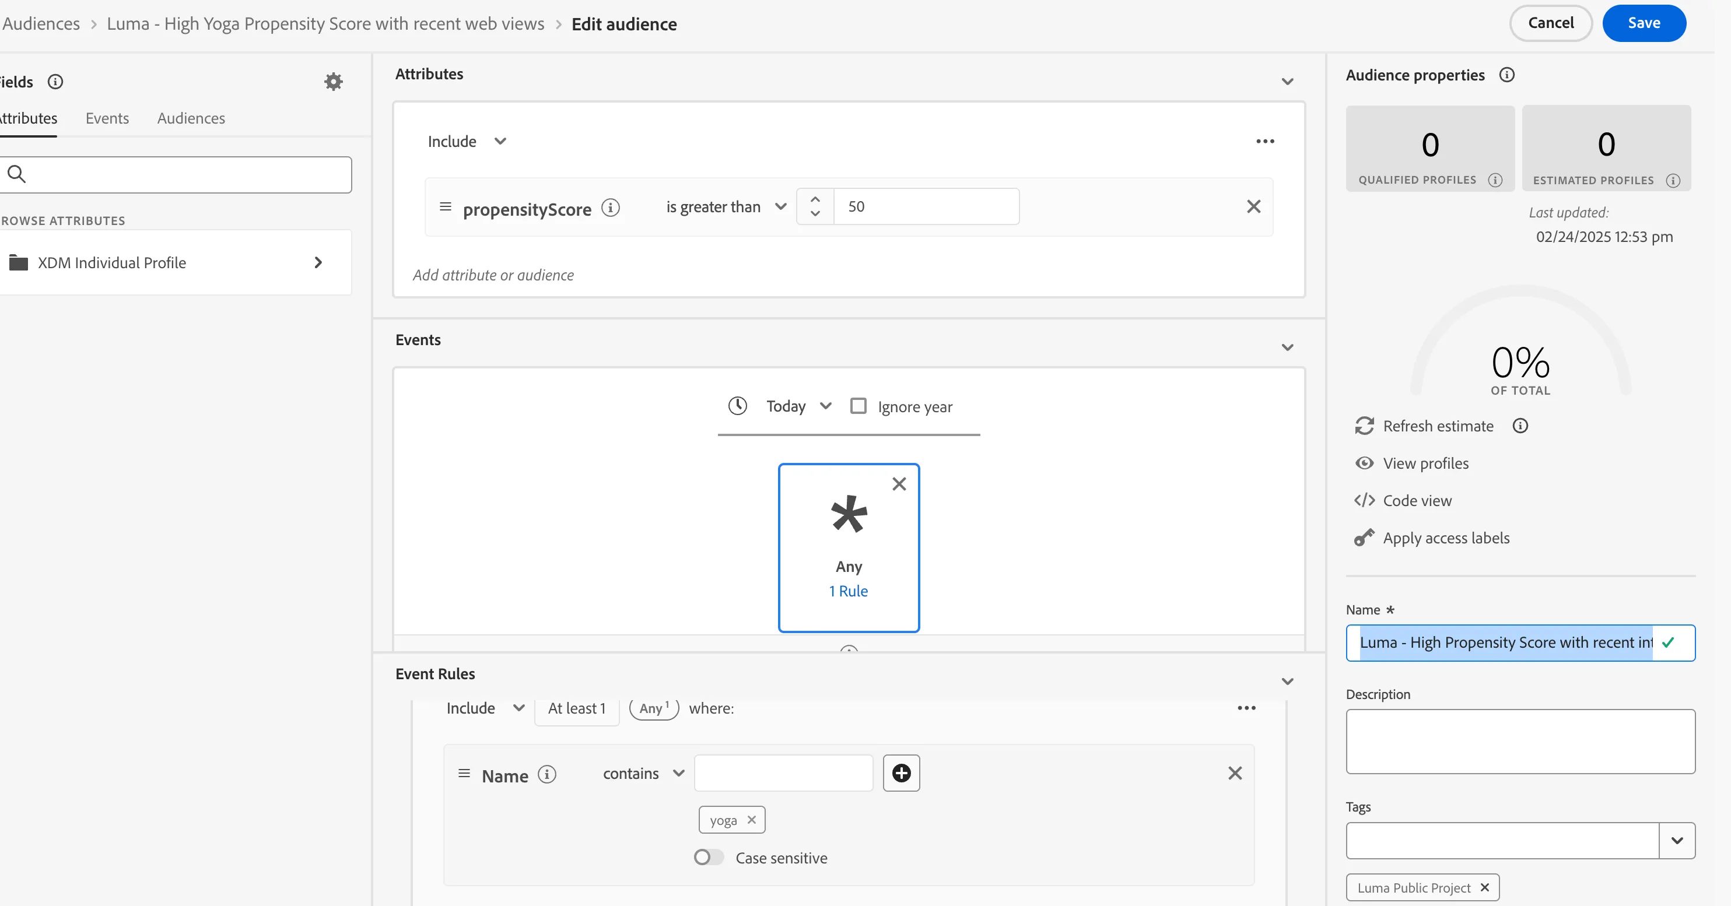Screen dimensions: 1731x906
Task: Open fields settings gear icon
Action: [333, 82]
